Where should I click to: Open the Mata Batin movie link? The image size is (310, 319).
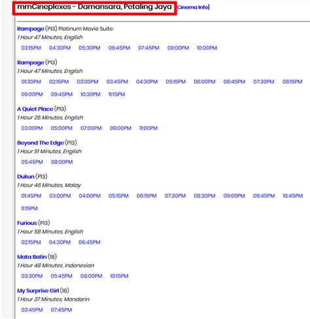point(32,257)
